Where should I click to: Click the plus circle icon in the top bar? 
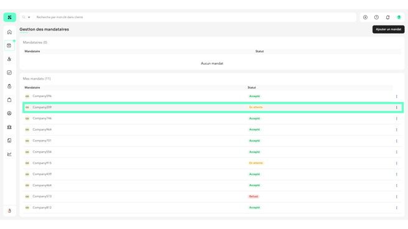[365, 17]
